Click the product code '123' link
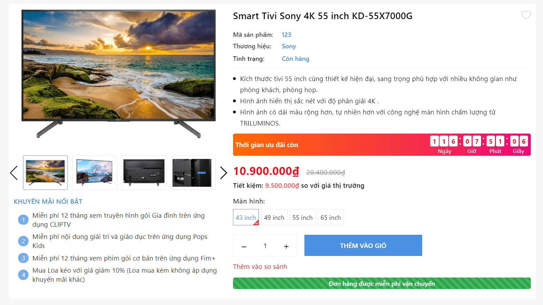Screen dimensions: 543x305 coord(286,34)
